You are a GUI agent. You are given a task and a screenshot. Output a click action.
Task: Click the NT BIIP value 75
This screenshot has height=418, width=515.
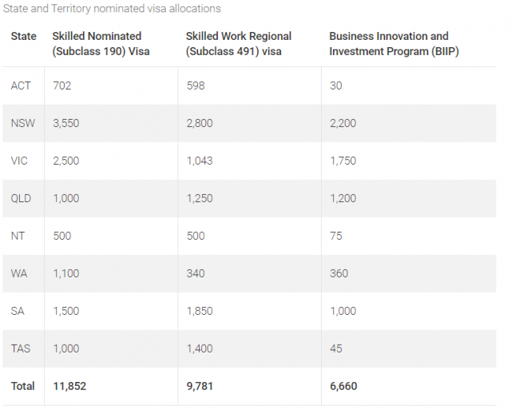pyautogui.click(x=335, y=236)
